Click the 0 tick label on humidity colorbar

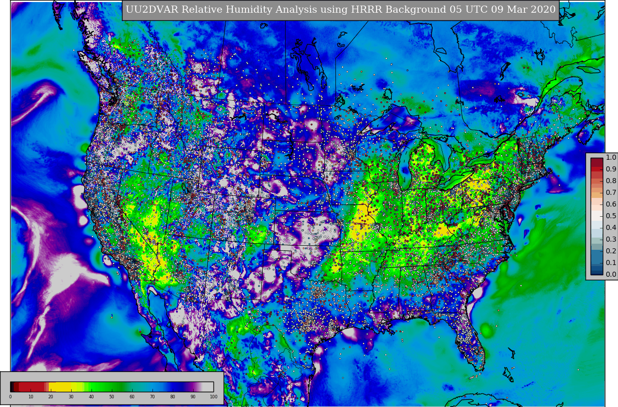point(10,397)
